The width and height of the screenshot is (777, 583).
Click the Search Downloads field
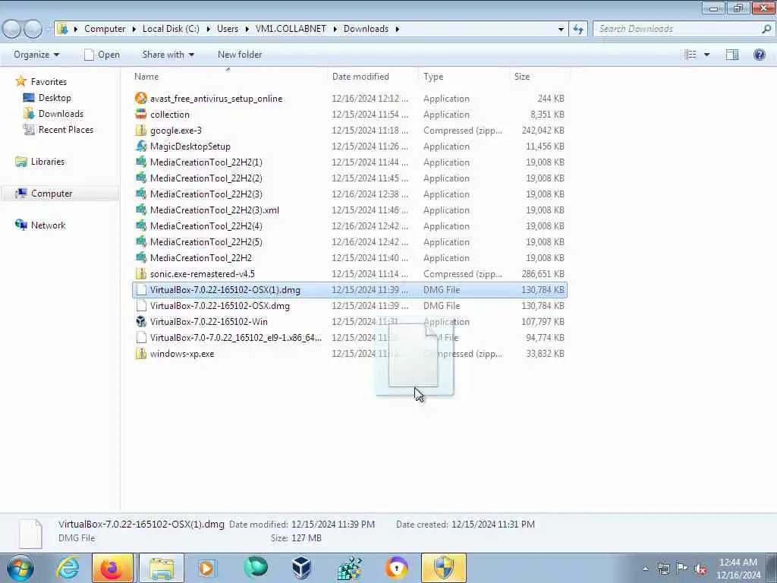683,29
